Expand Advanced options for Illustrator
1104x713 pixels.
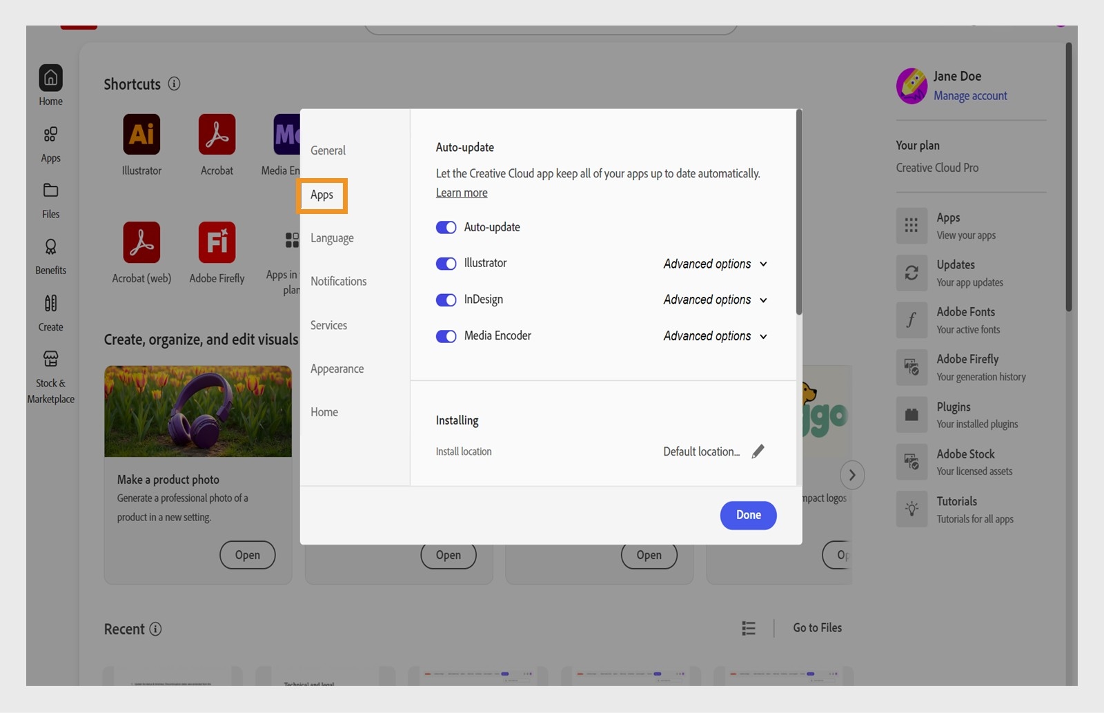click(714, 264)
